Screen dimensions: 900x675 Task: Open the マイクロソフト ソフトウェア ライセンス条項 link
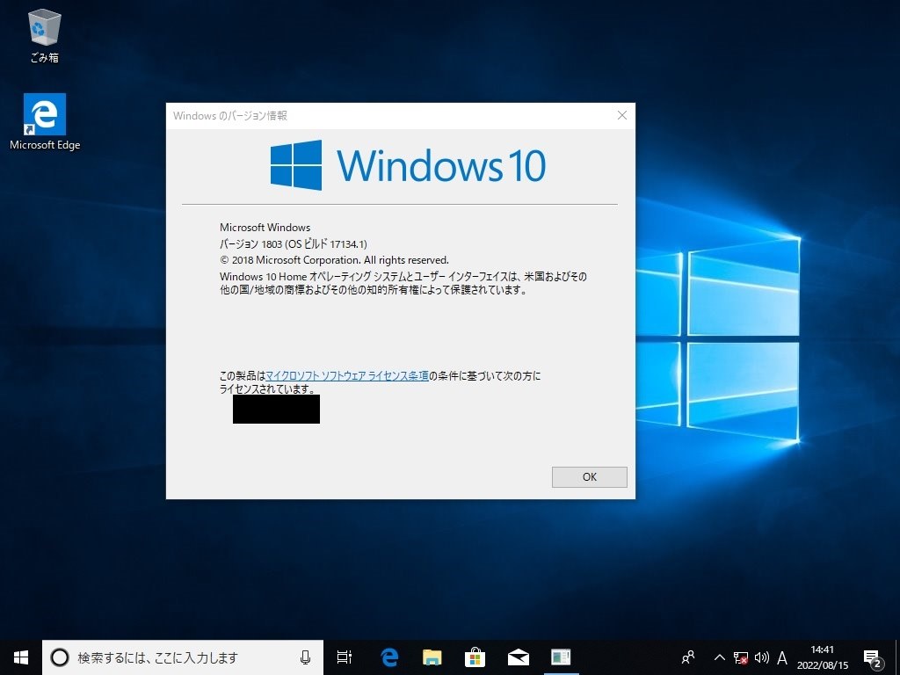click(x=347, y=376)
